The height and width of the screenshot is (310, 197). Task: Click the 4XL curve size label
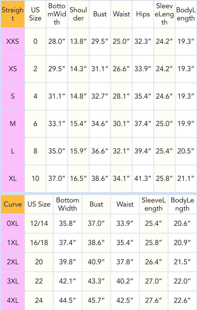13,300
